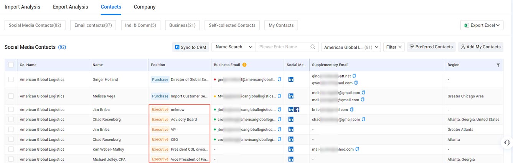This screenshot has width=513, height=163.
Task: Expand the Export Excel dropdown
Action: (x=482, y=25)
